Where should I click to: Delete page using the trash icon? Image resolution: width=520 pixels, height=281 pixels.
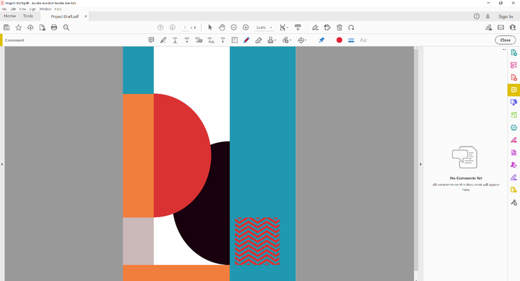[339, 28]
